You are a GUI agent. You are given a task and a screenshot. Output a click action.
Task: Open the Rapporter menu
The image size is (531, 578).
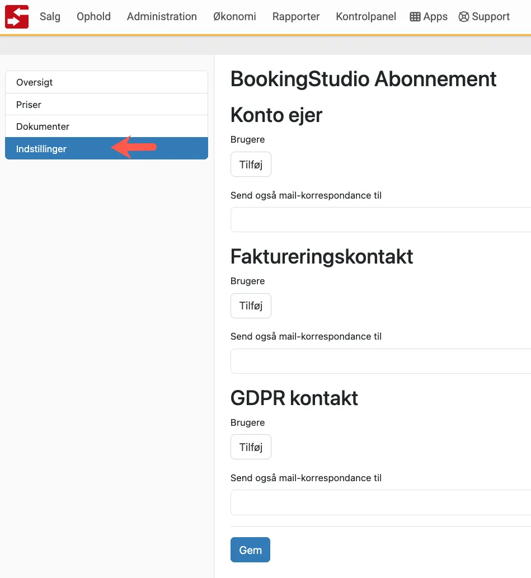point(295,16)
